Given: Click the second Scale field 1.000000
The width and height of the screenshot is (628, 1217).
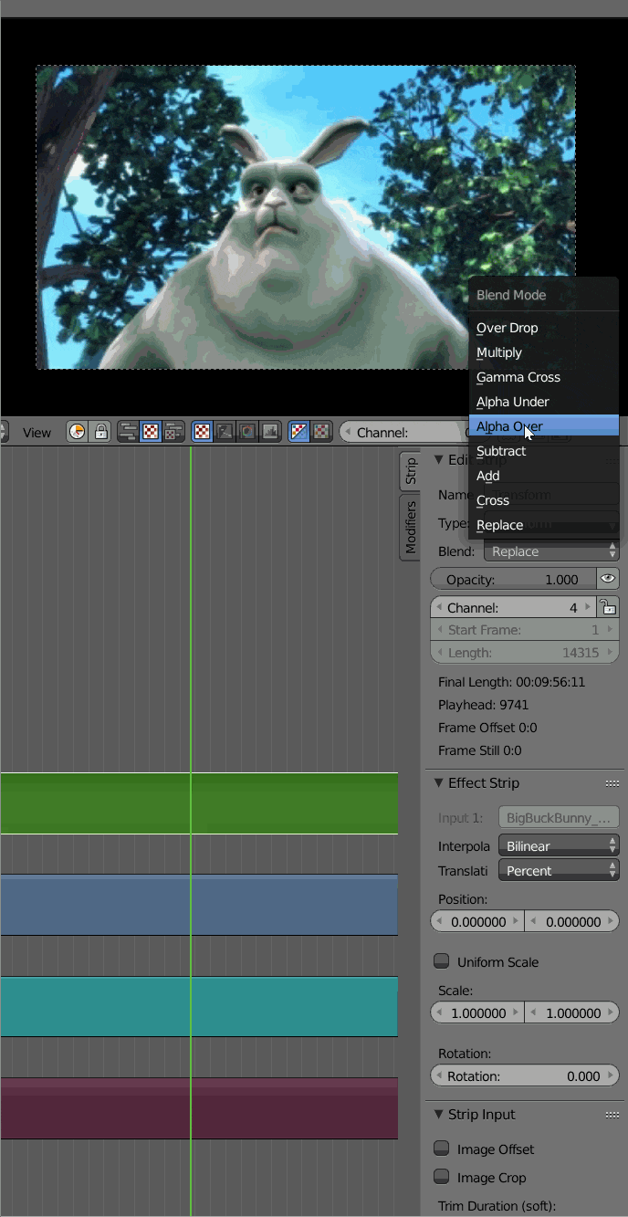Looking at the screenshot, I should (x=572, y=1012).
